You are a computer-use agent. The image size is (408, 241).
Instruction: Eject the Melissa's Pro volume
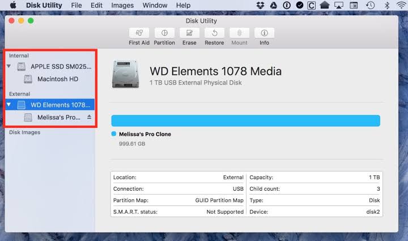point(90,117)
